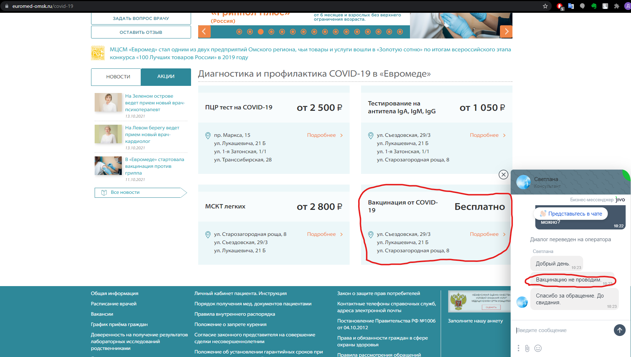
Task: Open the 'Все новости' arrow link
Action: [141, 192]
